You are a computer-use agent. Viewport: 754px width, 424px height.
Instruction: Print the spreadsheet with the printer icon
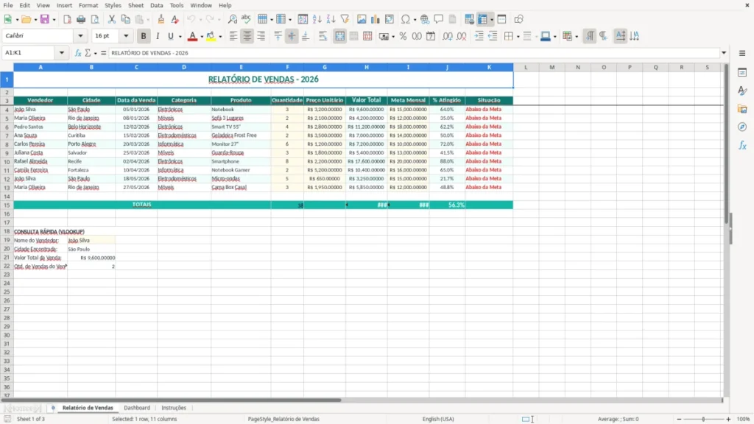pos(81,19)
